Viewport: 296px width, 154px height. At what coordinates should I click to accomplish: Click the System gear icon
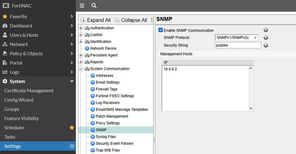(5, 81)
